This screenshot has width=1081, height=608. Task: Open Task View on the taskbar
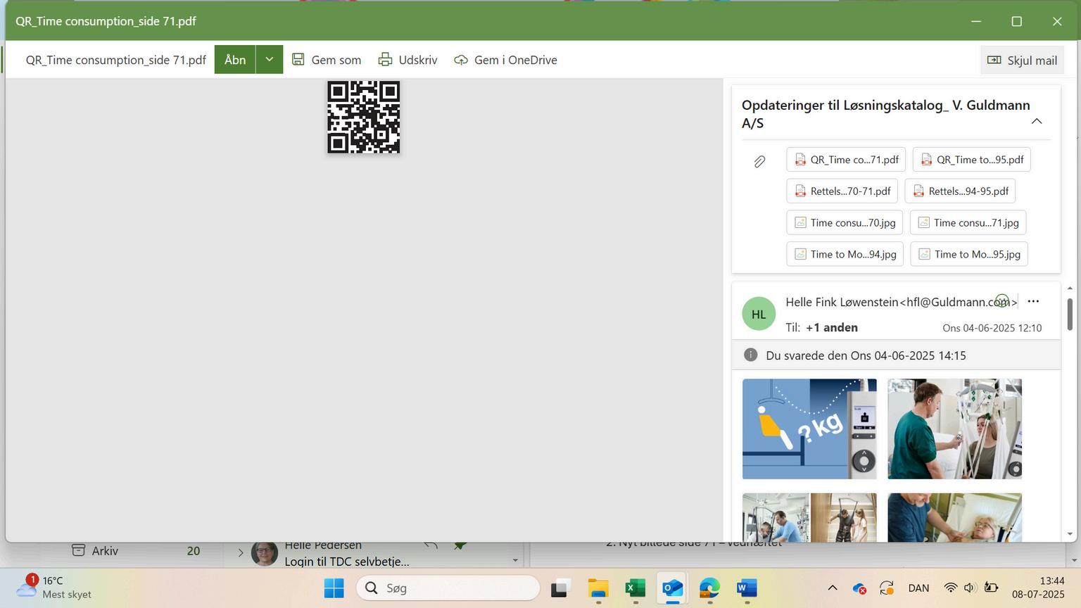(560, 588)
